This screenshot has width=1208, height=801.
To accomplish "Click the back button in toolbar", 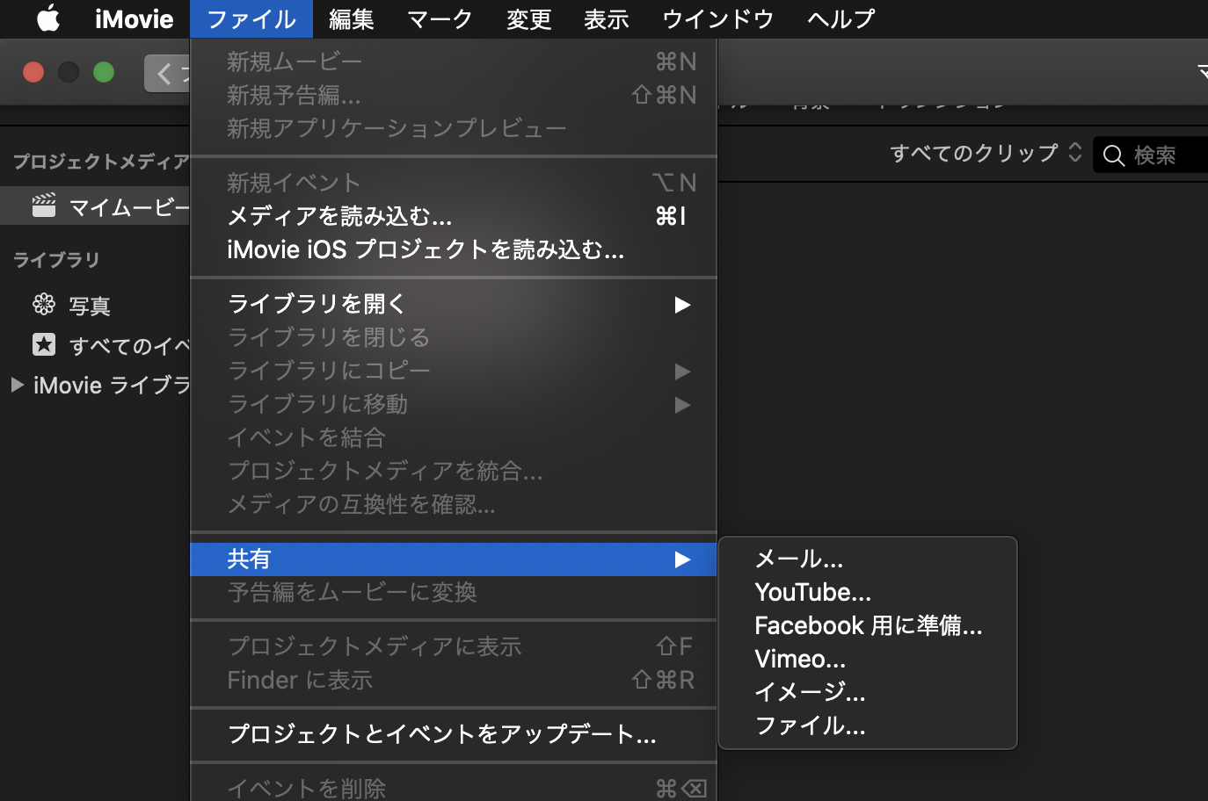I will pos(167,73).
